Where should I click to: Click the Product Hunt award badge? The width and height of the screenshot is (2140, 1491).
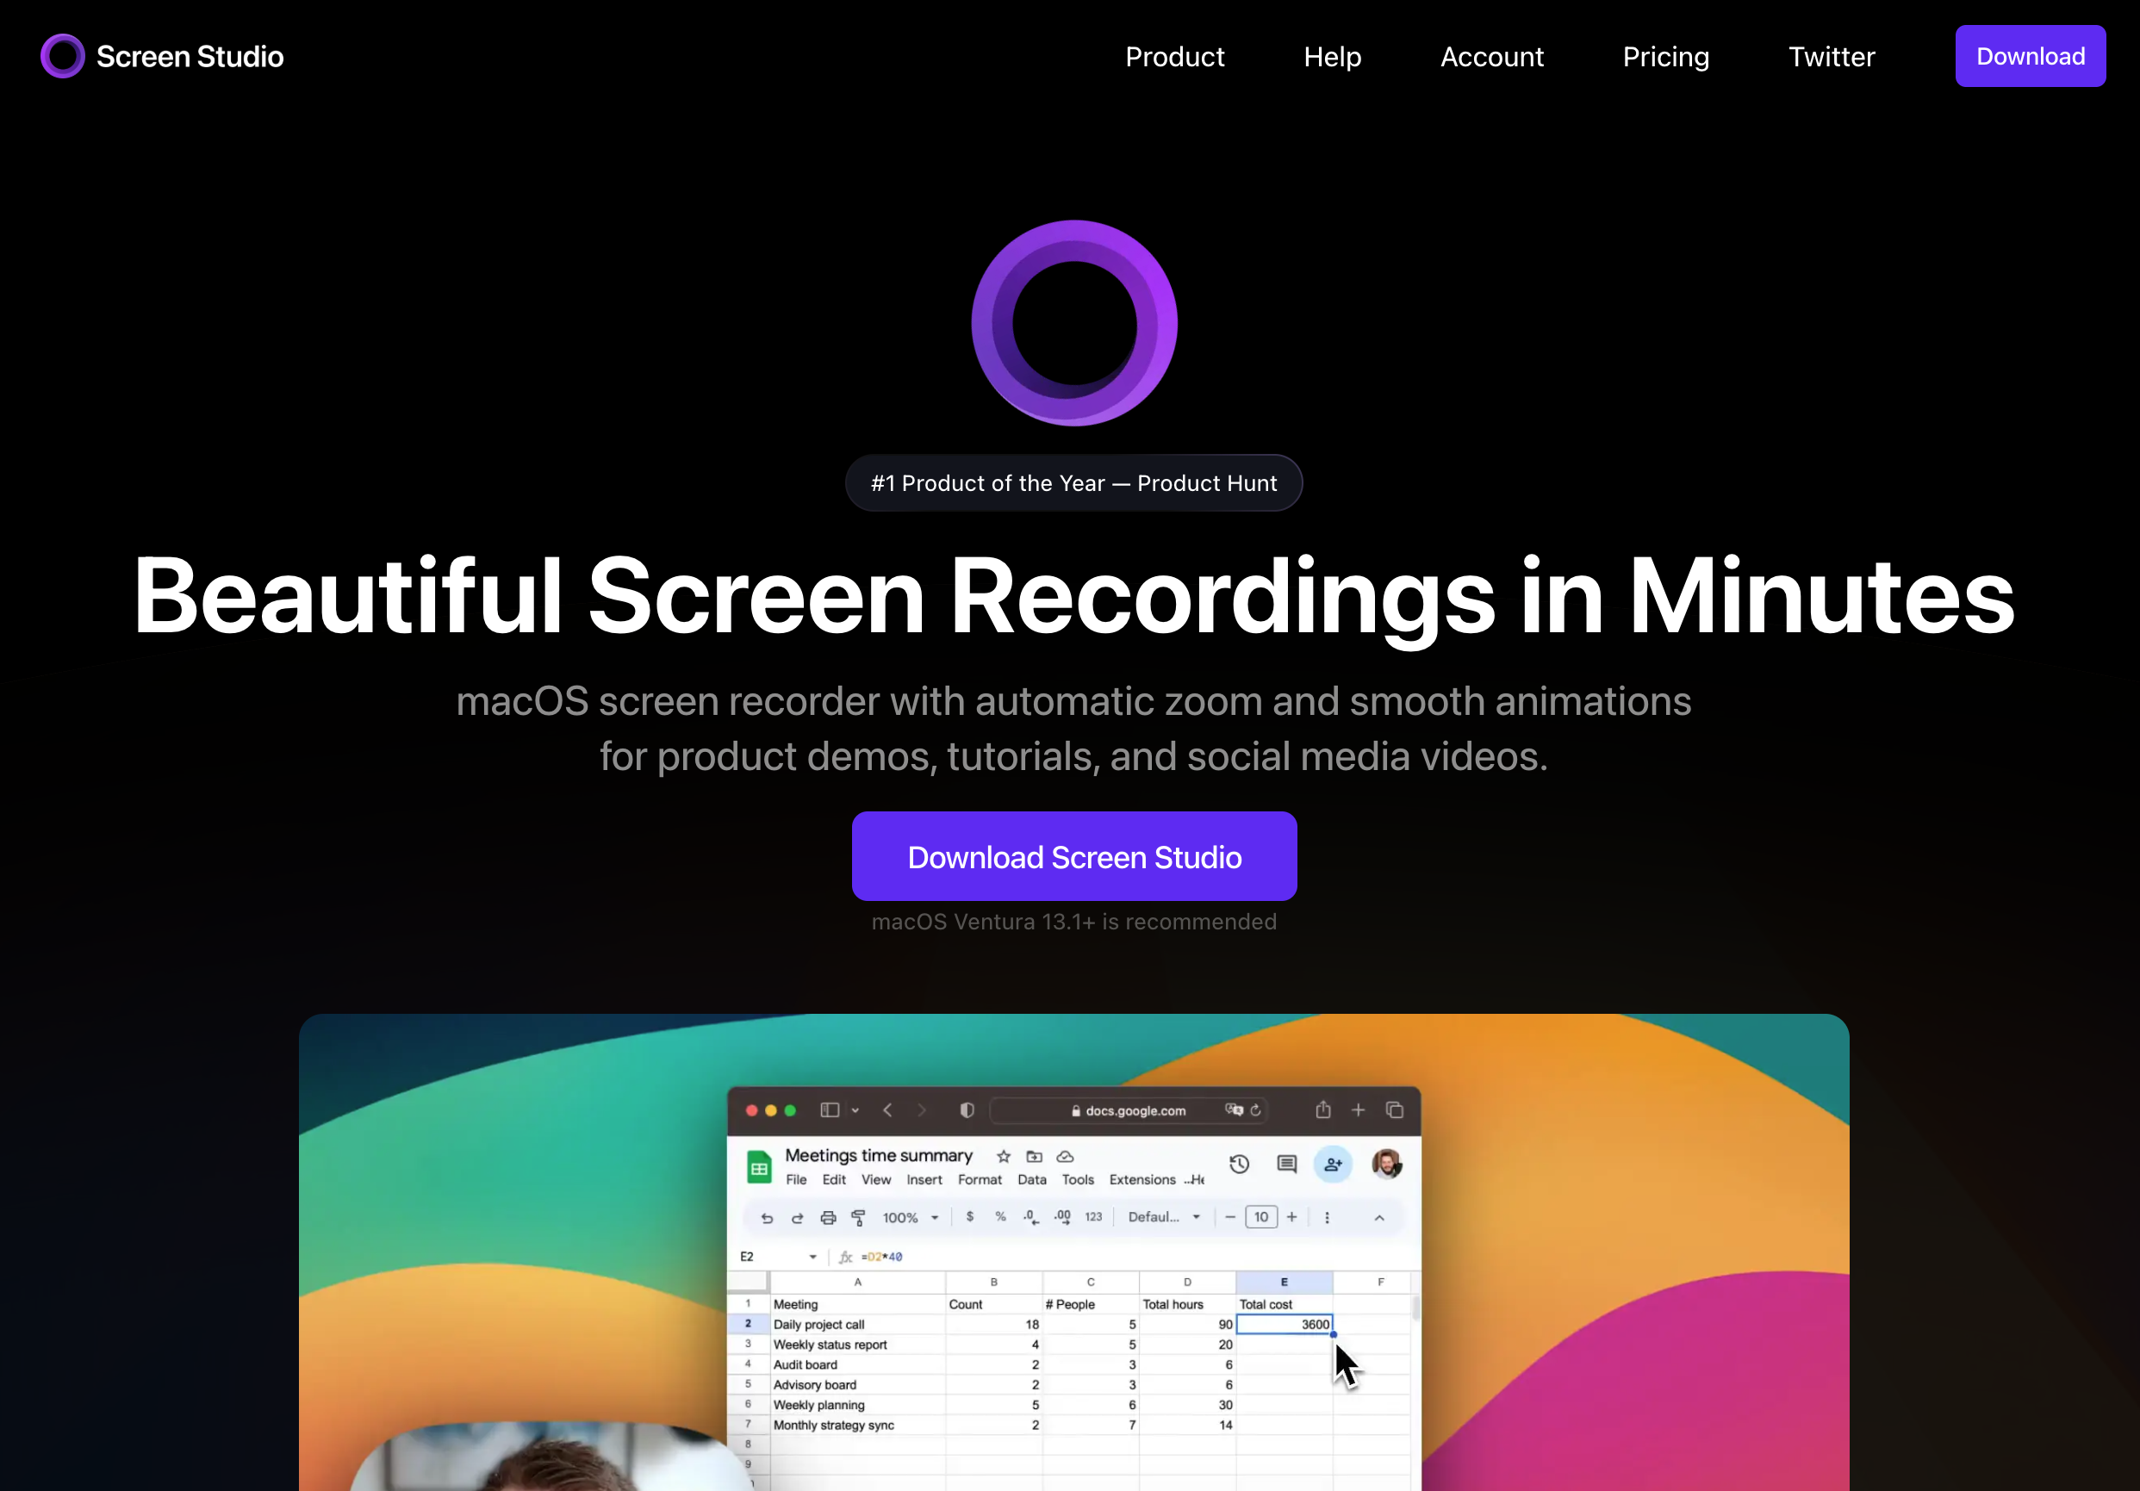tap(1073, 482)
